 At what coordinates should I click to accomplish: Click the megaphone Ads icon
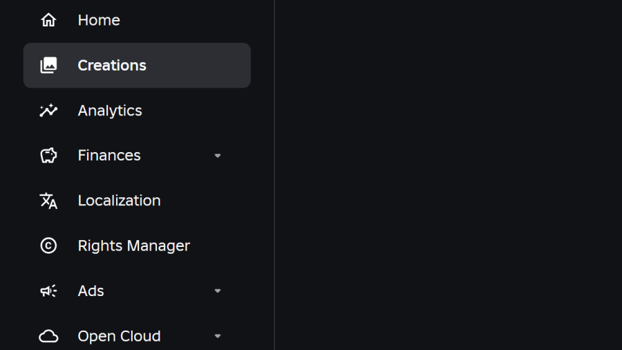48,291
